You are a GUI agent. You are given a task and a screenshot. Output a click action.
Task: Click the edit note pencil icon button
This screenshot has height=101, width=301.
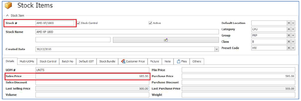point(166,40)
